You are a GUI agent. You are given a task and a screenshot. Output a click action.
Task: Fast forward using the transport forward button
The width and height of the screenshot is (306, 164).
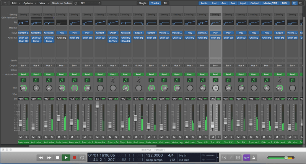[x=49, y=157]
